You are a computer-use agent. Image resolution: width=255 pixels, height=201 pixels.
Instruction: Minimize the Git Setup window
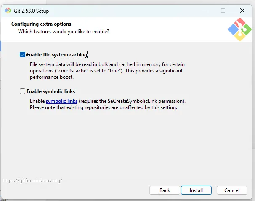(x=204, y=11)
